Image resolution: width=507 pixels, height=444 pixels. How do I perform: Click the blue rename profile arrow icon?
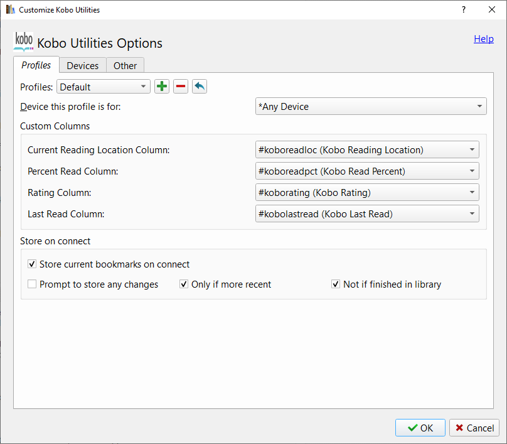[x=200, y=87]
